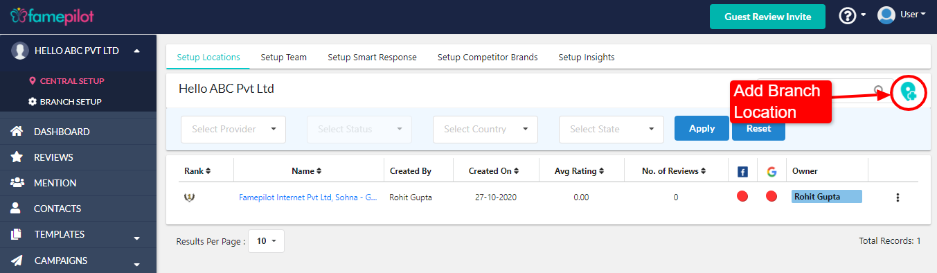Open Famepilot Internet Pvt Ltd location link
937x273 pixels.
pos(308,197)
